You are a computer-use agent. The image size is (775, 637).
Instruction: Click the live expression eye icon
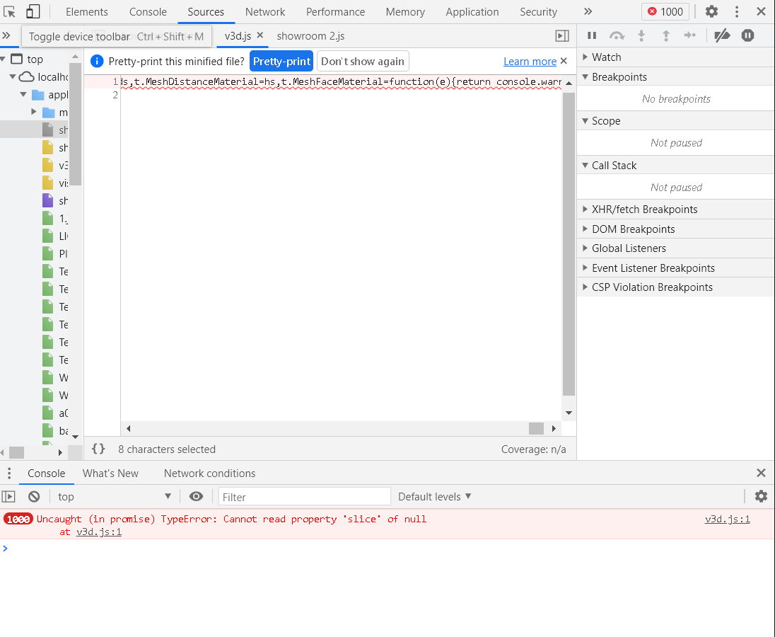tap(197, 497)
